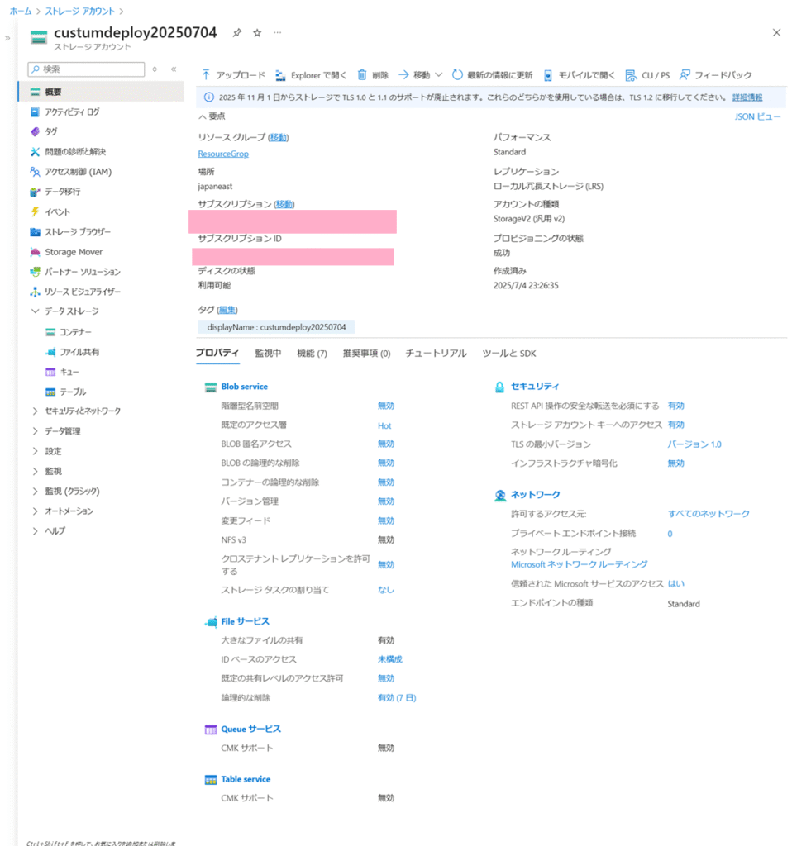Open the ホーム breadcrumb link

point(21,12)
